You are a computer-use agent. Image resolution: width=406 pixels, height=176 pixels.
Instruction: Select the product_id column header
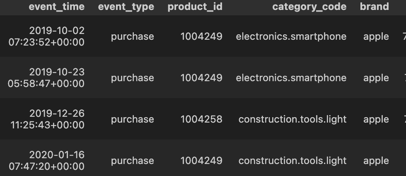pyautogui.click(x=195, y=7)
